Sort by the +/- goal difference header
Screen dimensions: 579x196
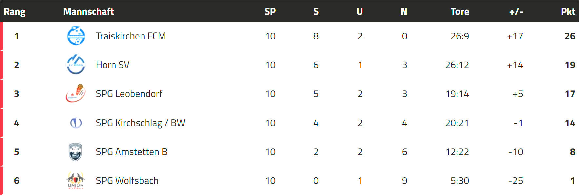point(516,11)
